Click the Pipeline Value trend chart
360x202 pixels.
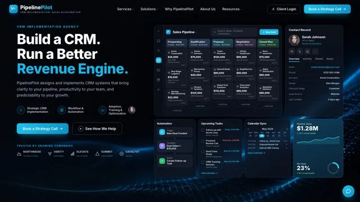click(x=318, y=140)
